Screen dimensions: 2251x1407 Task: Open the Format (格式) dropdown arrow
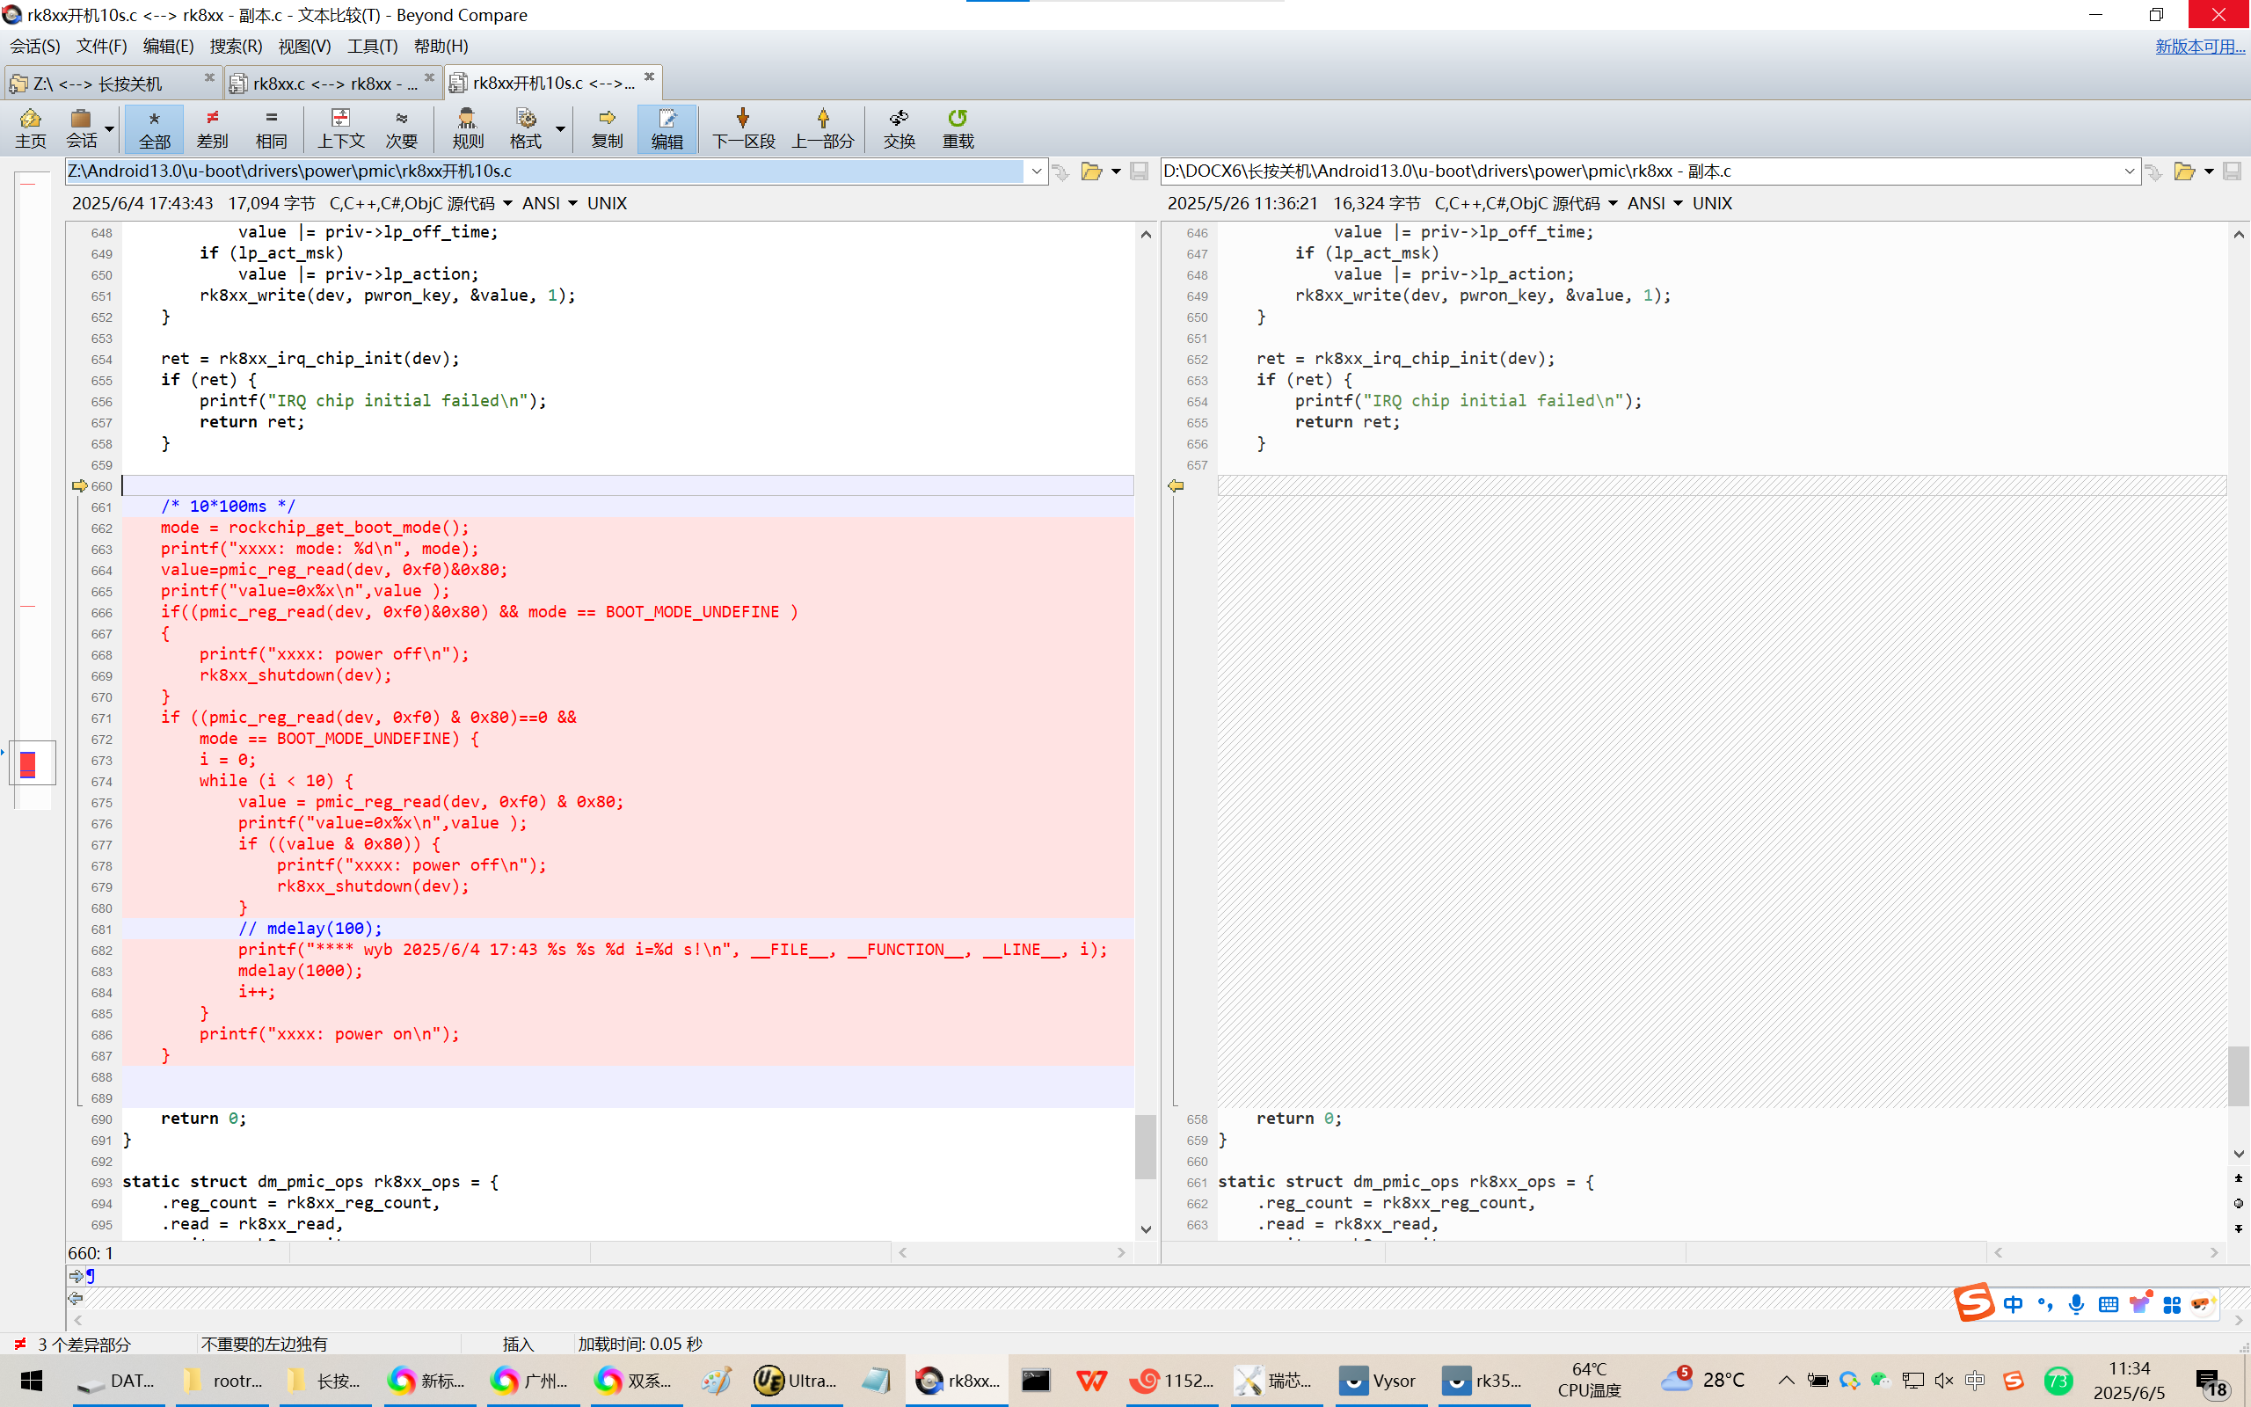pos(560,128)
